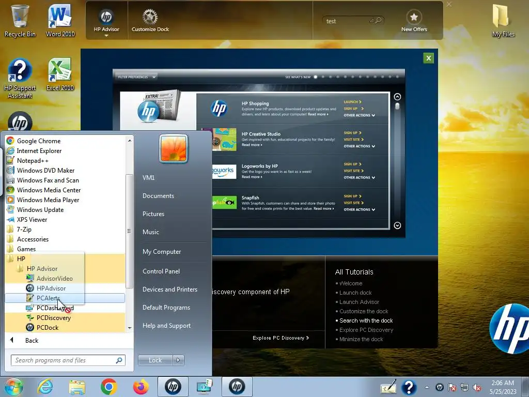Launch AdvisorVideo from HP Advisor folder
This screenshot has height=397, width=529.
(65, 278)
